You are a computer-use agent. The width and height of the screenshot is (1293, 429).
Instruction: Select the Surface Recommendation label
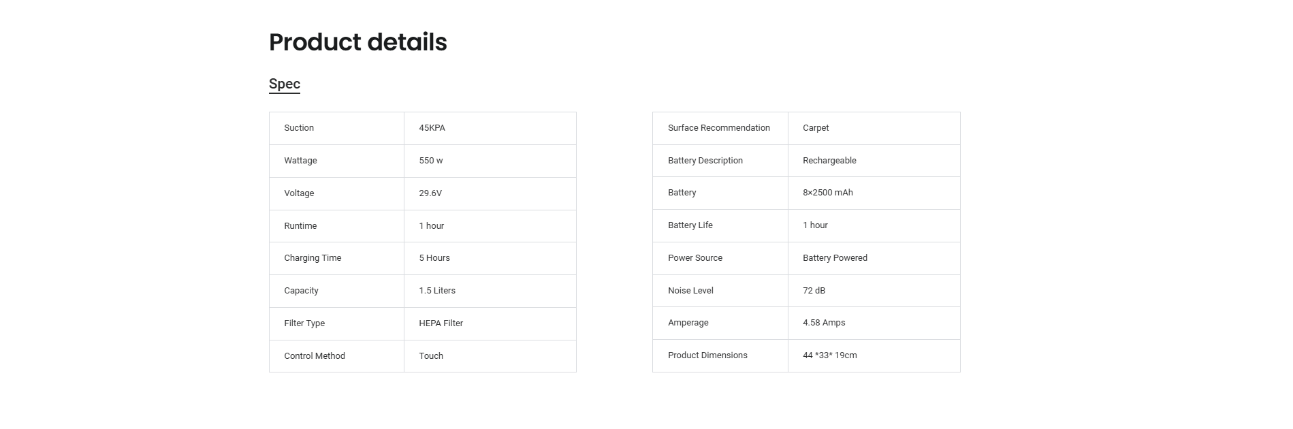pos(719,128)
